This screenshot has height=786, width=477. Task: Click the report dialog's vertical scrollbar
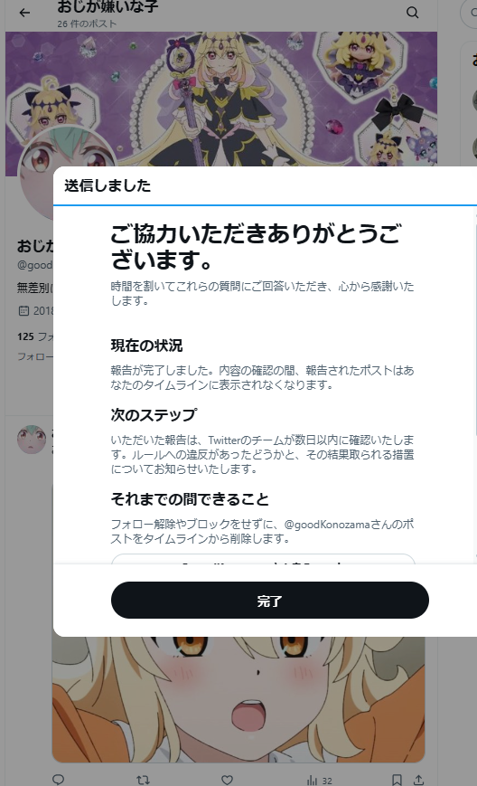click(x=475, y=384)
